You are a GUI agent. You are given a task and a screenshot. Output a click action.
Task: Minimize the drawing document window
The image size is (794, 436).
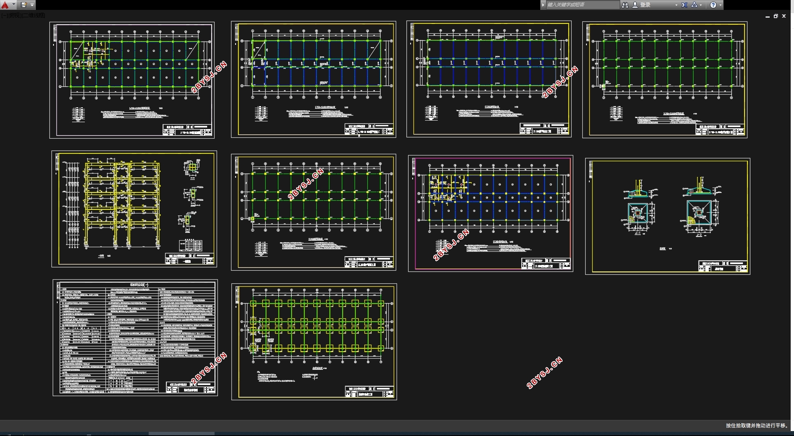[767, 16]
